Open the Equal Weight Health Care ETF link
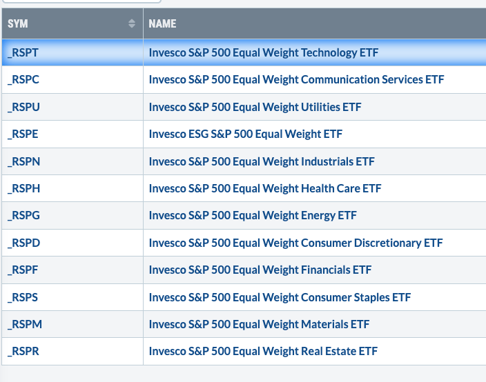The height and width of the screenshot is (382, 486). pyautogui.click(x=265, y=188)
